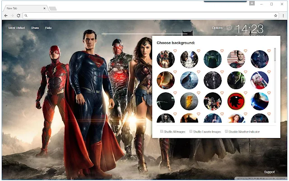Open the Support link
289x181 pixels.
coord(269,172)
